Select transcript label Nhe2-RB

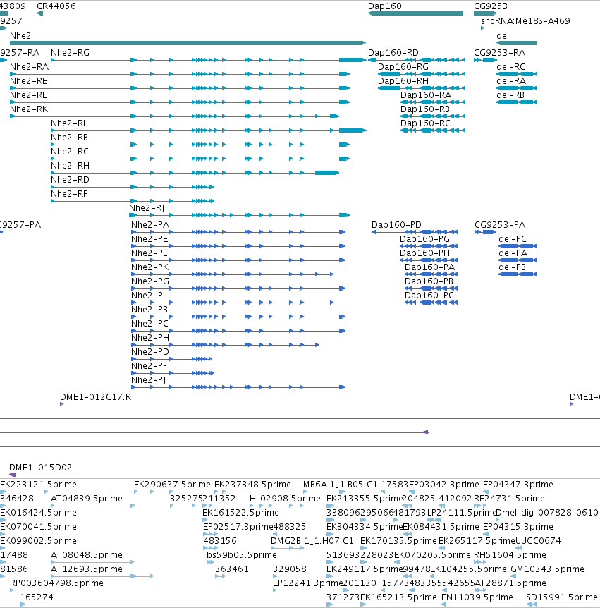[69, 138]
